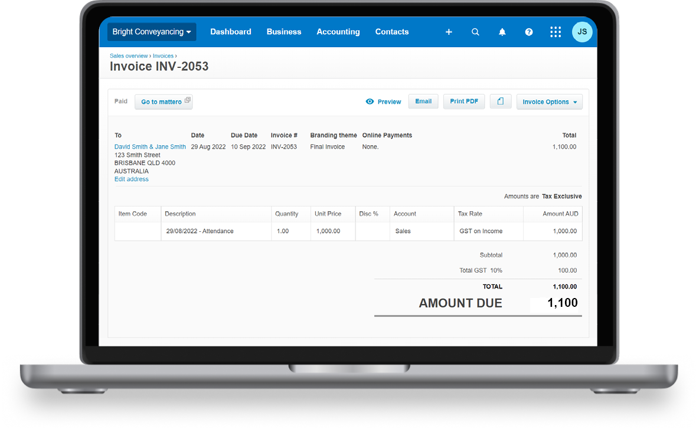Expand the Invoice Options dropdown
The width and height of the screenshot is (696, 429).
(549, 101)
